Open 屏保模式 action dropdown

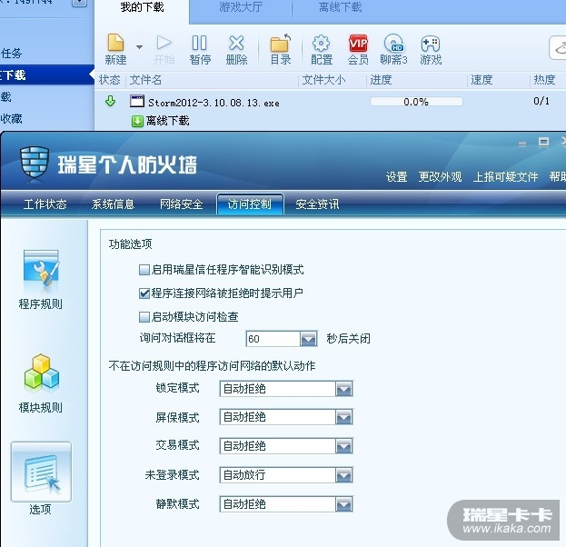(343, 417)
